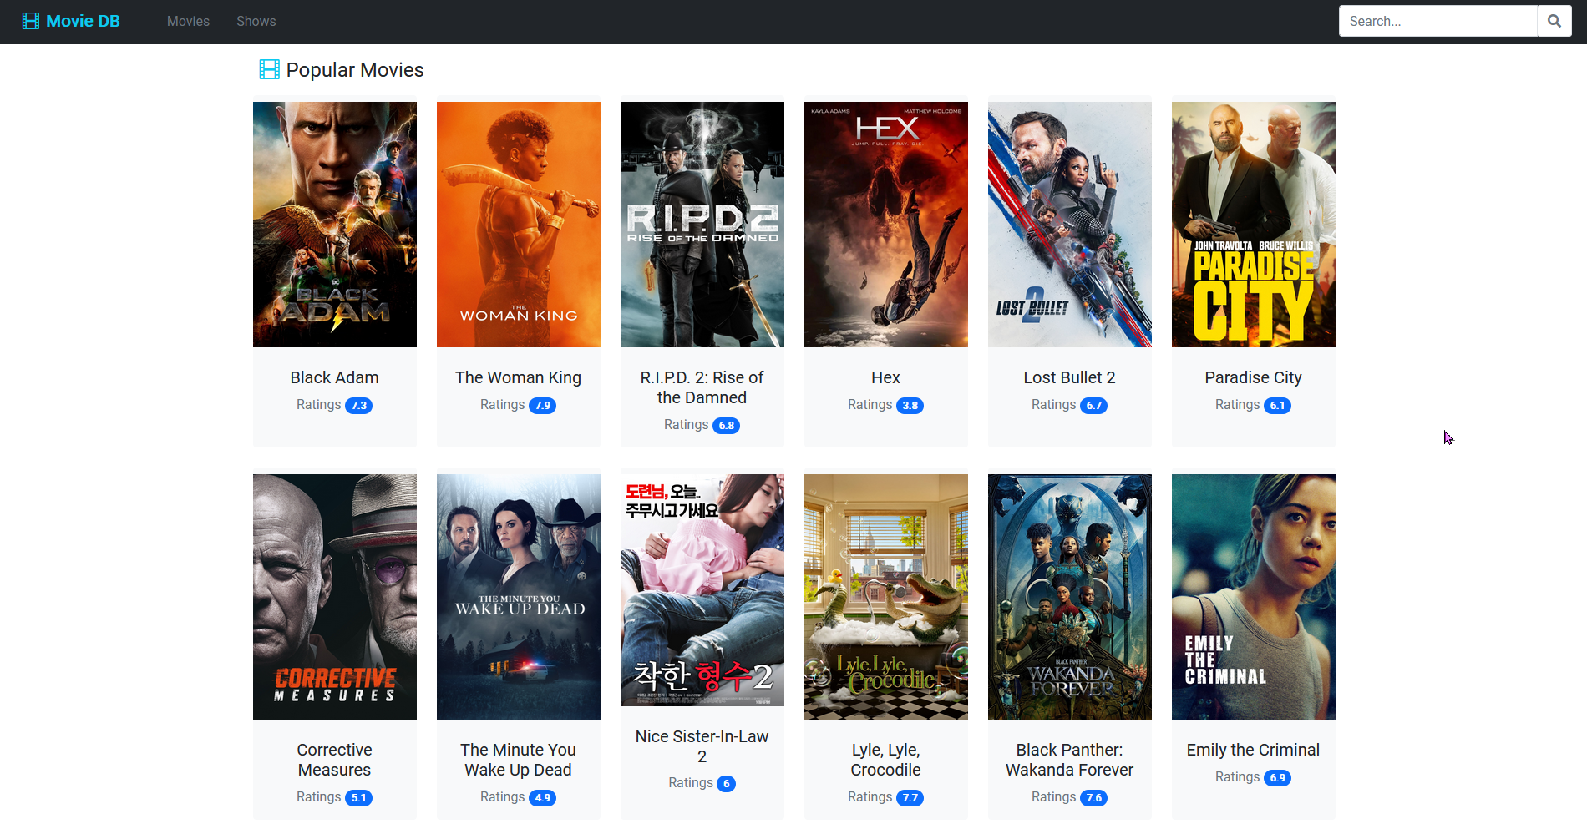Click the 7.3 rating badge on Black Adam
This screenshot has width=1587, height=829.
359,405
